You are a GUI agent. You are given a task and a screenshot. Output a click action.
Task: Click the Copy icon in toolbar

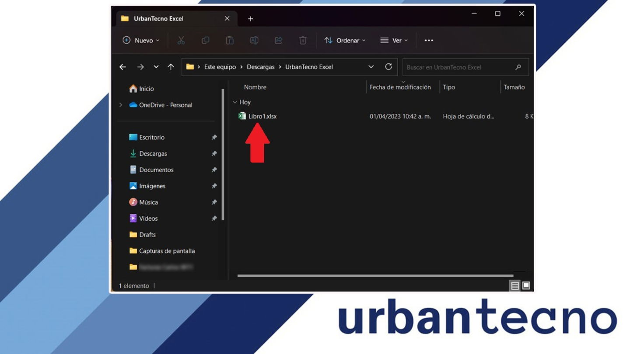[x=205, y=40]
